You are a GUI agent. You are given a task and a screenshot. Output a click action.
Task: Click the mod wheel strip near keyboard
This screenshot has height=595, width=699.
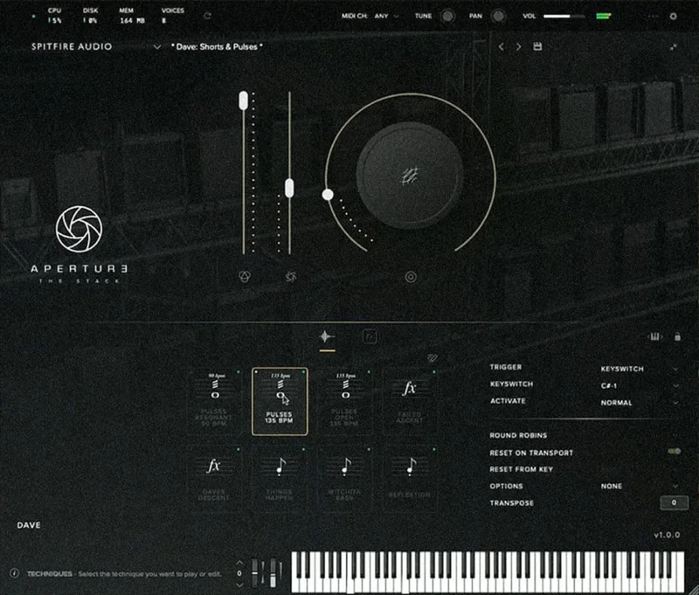pos(273,572)
